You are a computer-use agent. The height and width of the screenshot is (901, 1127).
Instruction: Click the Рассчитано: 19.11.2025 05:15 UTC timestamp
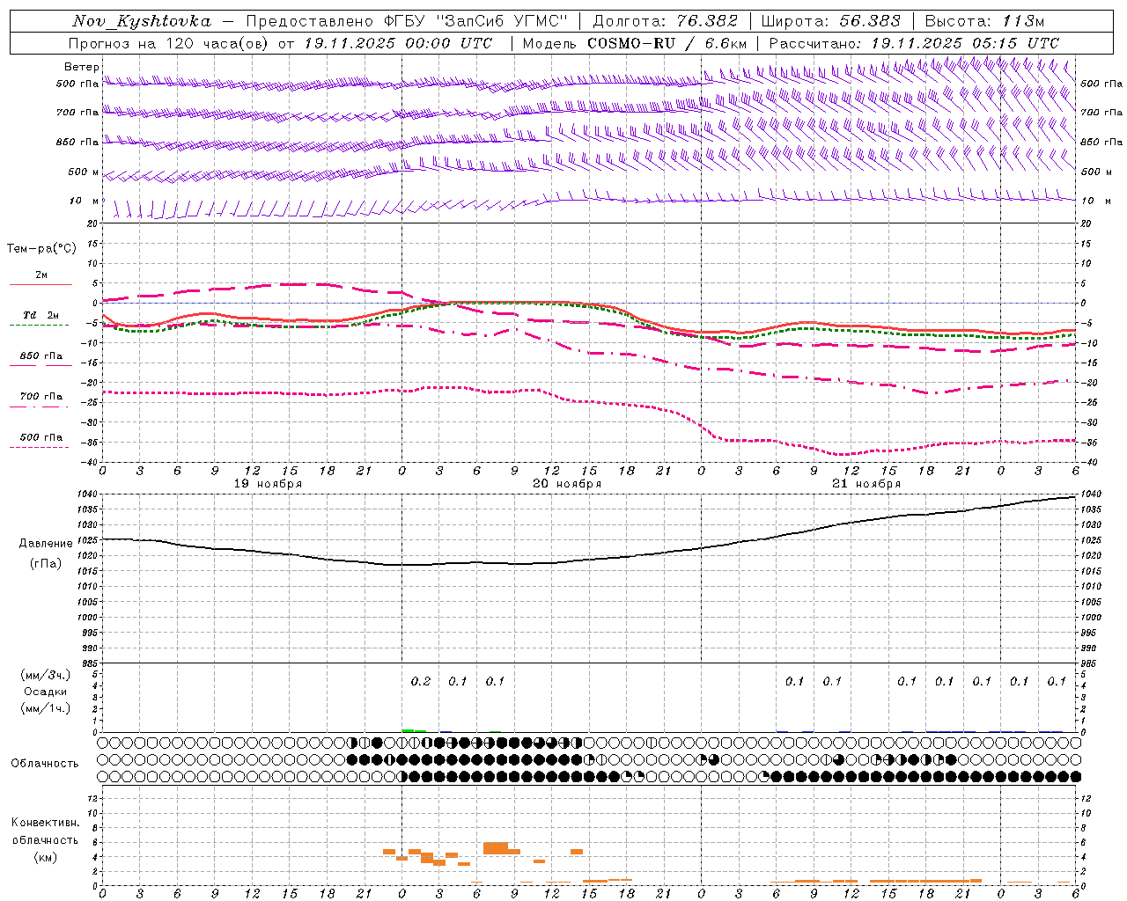pyautogui.click(x=913, y=43)
